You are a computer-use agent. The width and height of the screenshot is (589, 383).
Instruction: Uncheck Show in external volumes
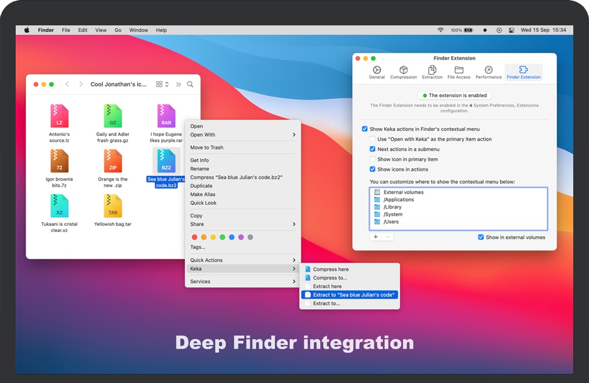click(481, 237)
